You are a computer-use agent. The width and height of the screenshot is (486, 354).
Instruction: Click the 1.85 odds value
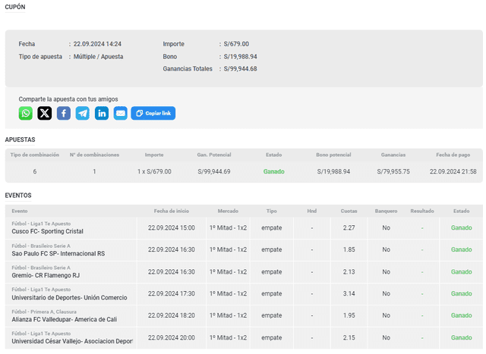click(x=349, y=249)
